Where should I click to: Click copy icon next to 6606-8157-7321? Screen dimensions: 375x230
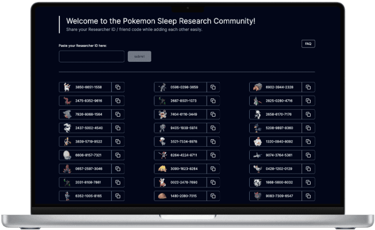118,155
